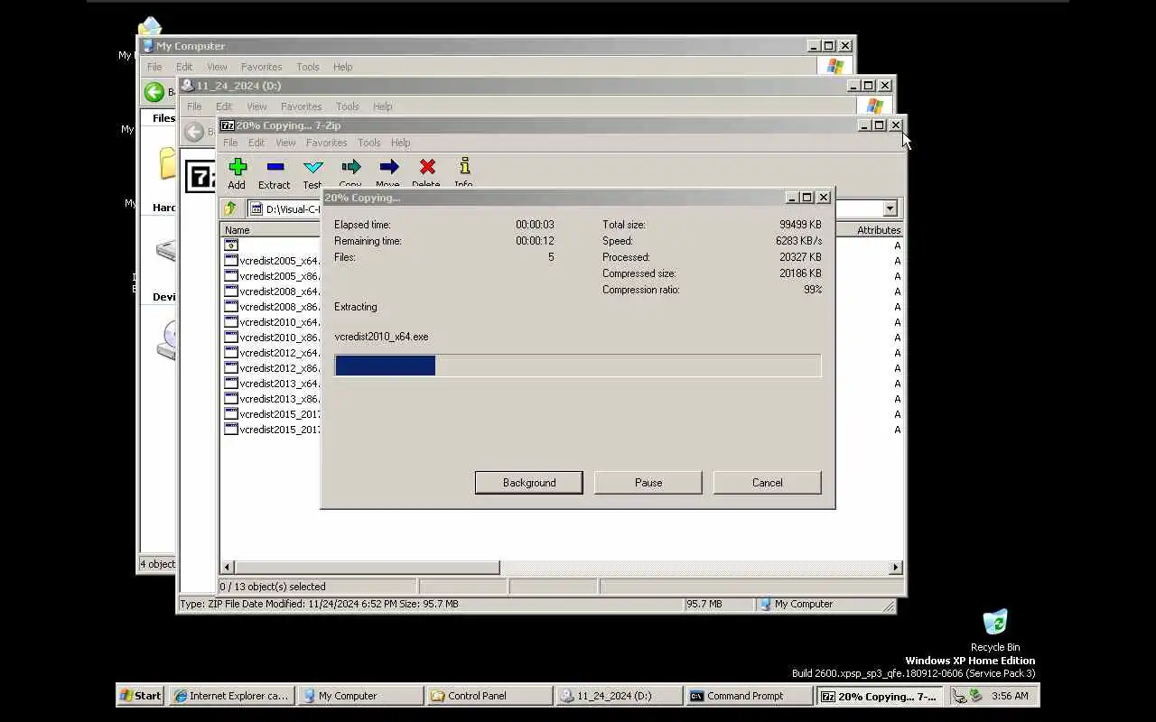This screenshot has height=722, width=1156.
Task: Click the Name column header
Action: (271, 230)
